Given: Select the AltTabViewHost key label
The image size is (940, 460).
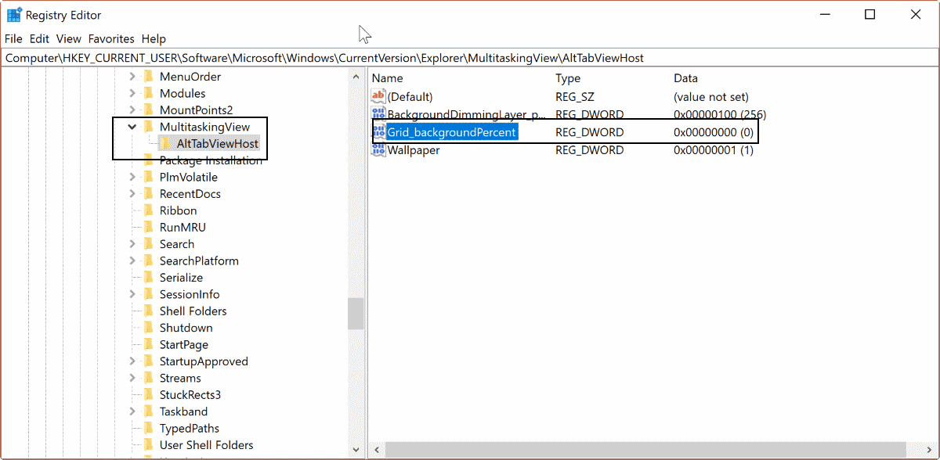Looking at the screenshot, I should click(x=218, y=144).
